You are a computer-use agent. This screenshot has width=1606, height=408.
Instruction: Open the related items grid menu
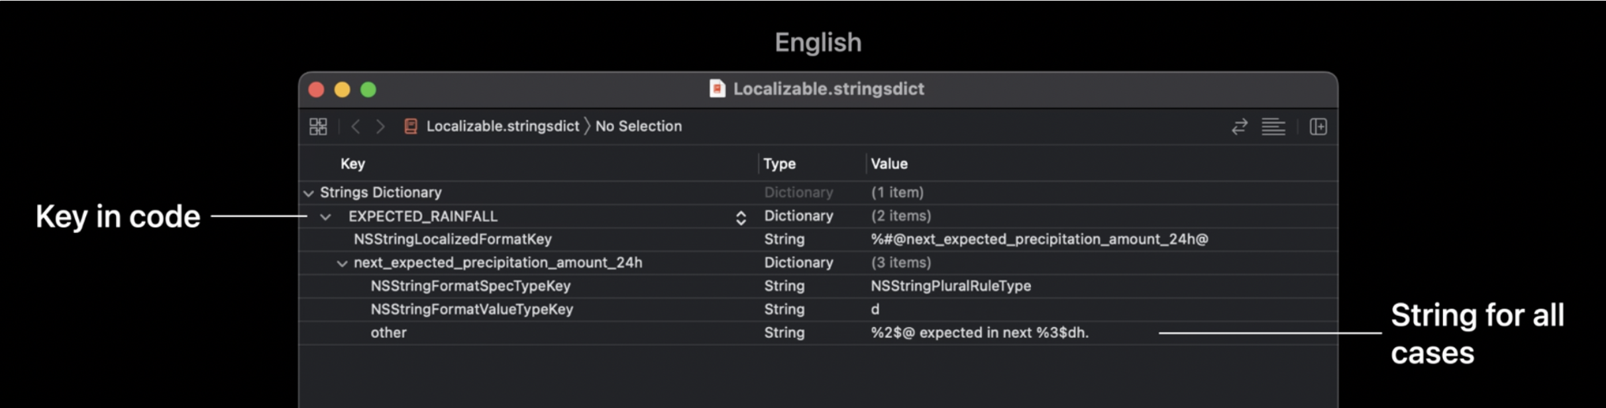[x=318, y=127]
